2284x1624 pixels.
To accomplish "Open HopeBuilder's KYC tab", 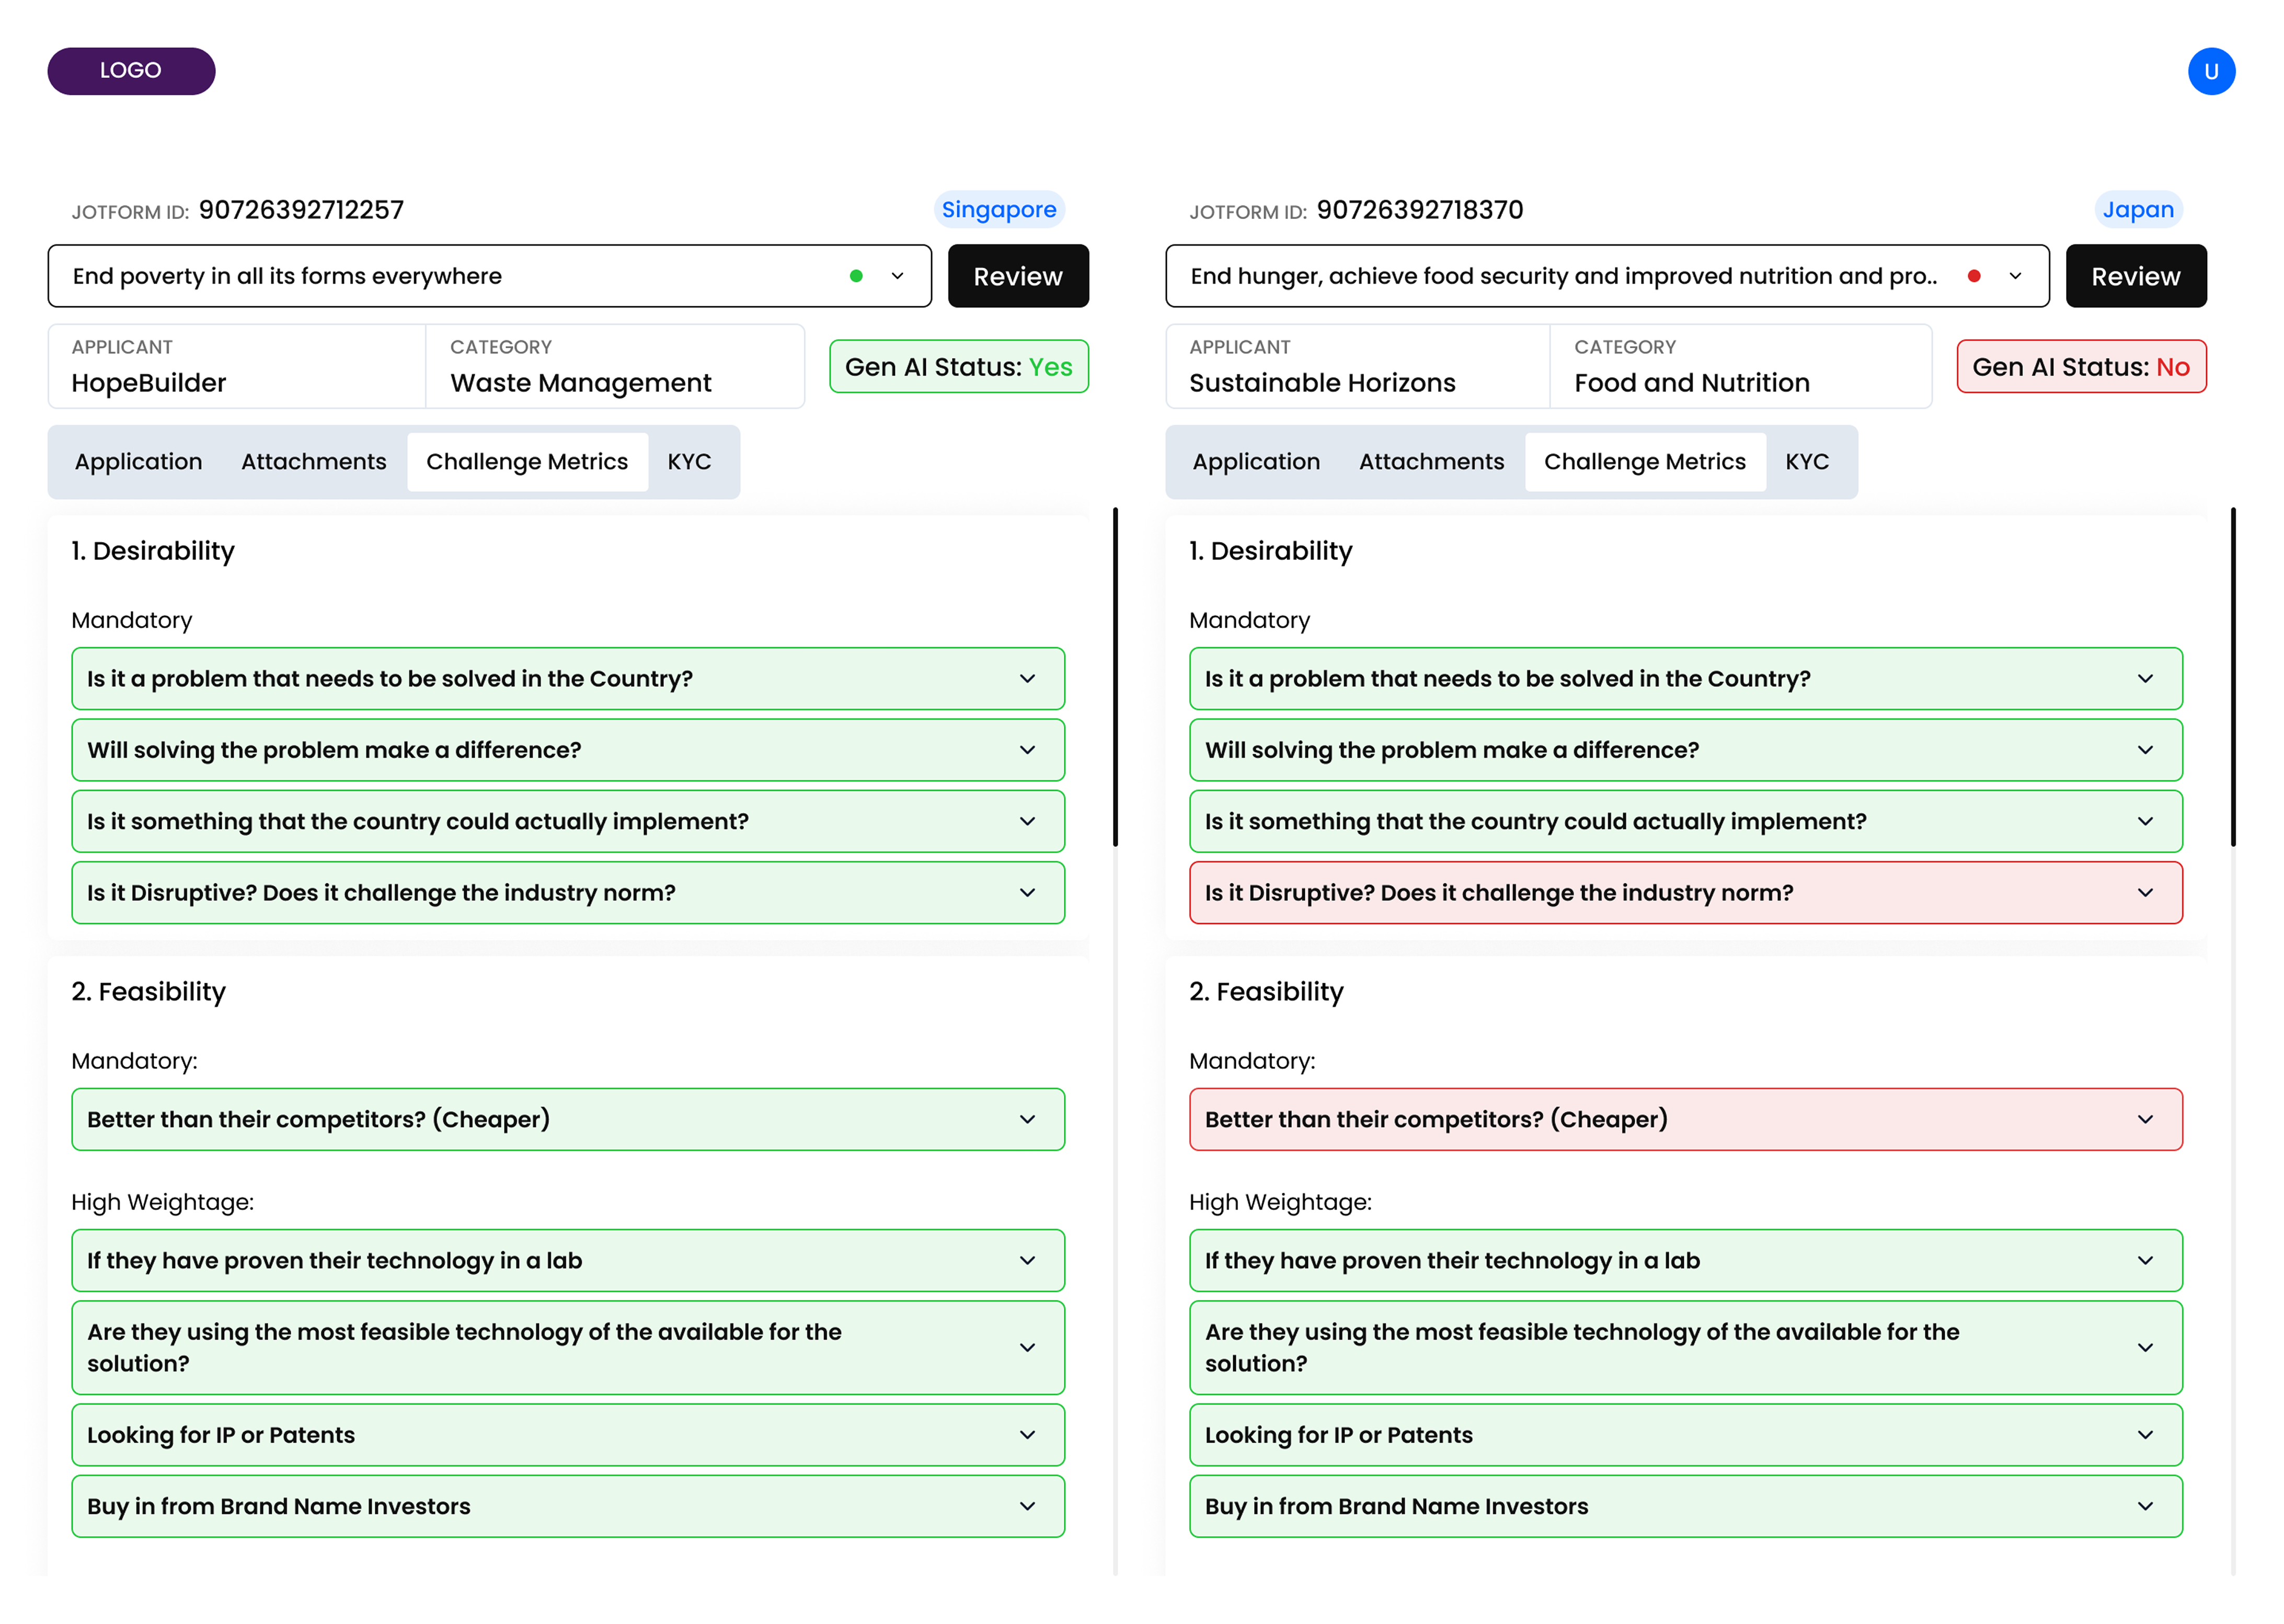I will point(690,462).
